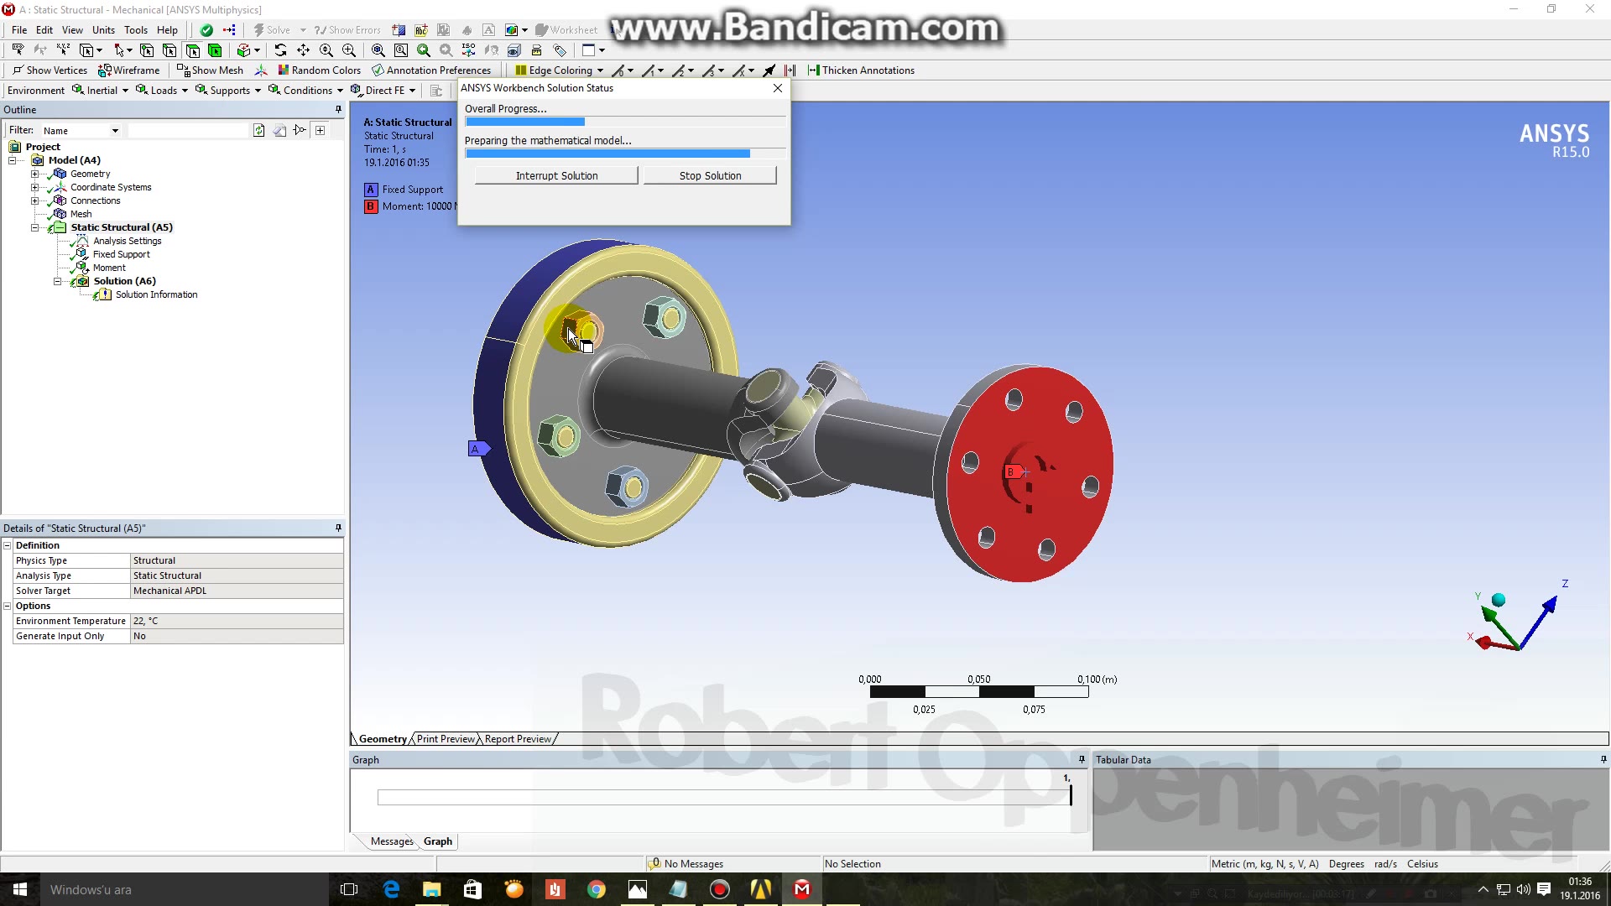Select the Face selection filter icon
1611x906 pixels.
point(192,50)
